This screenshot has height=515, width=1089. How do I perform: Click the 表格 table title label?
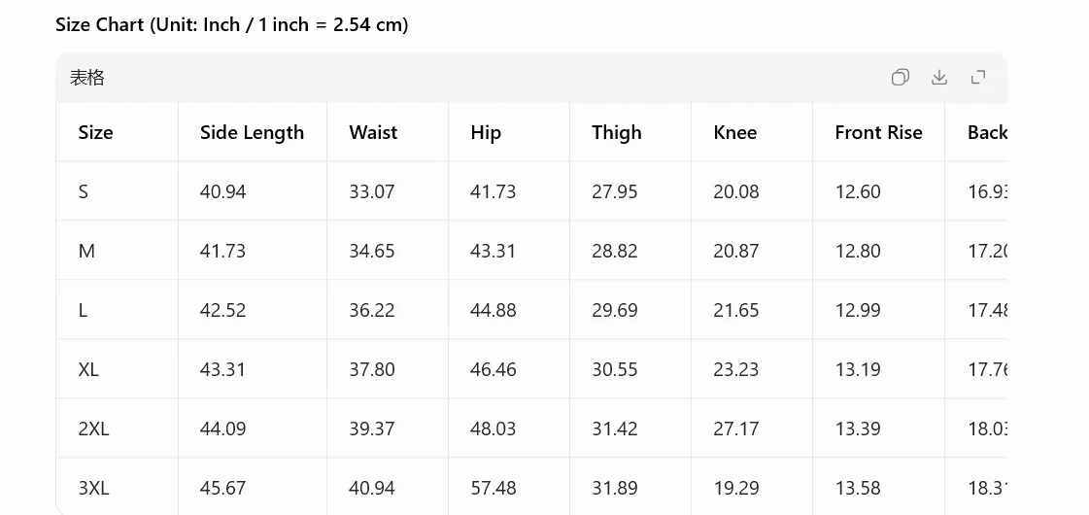pos(86,77)
